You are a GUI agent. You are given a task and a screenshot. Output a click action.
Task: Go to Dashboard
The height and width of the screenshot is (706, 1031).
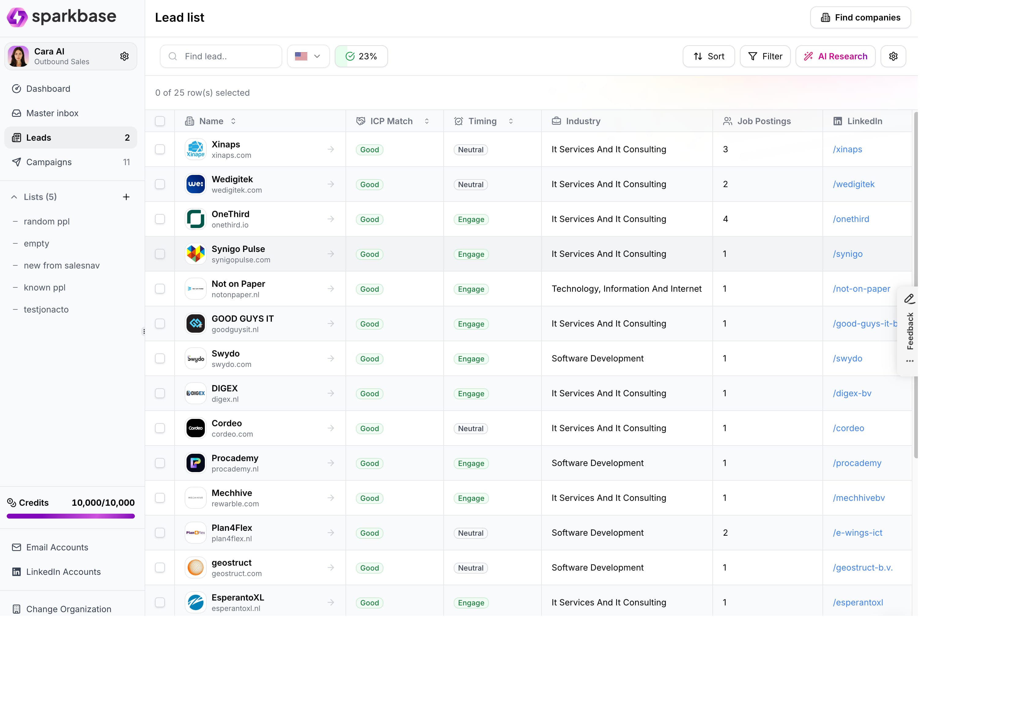71,89
